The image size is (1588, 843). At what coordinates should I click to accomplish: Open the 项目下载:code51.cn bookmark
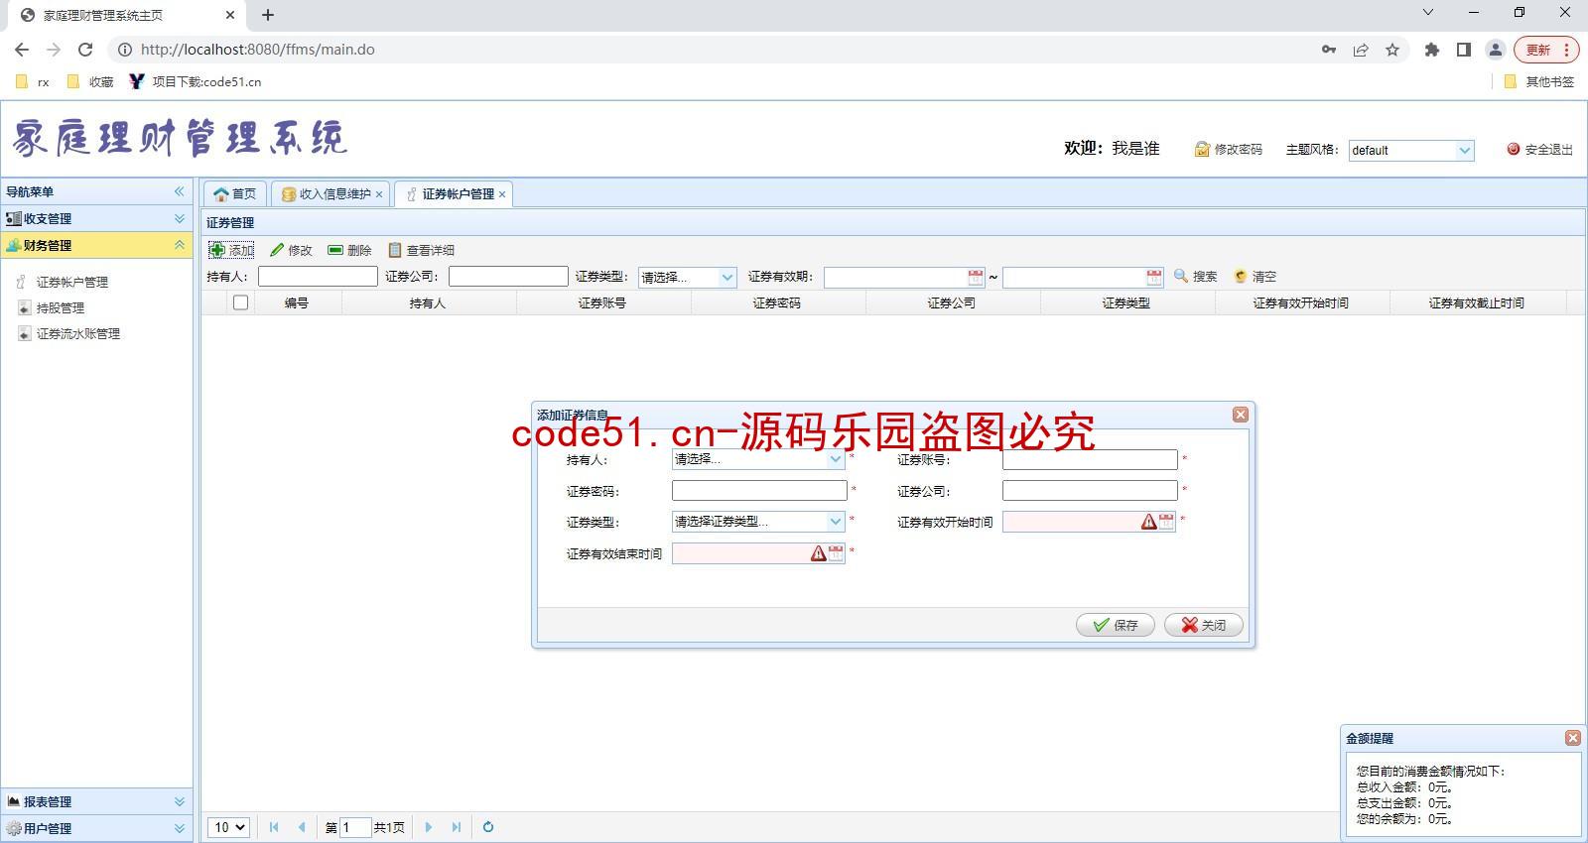coord(197,81)
